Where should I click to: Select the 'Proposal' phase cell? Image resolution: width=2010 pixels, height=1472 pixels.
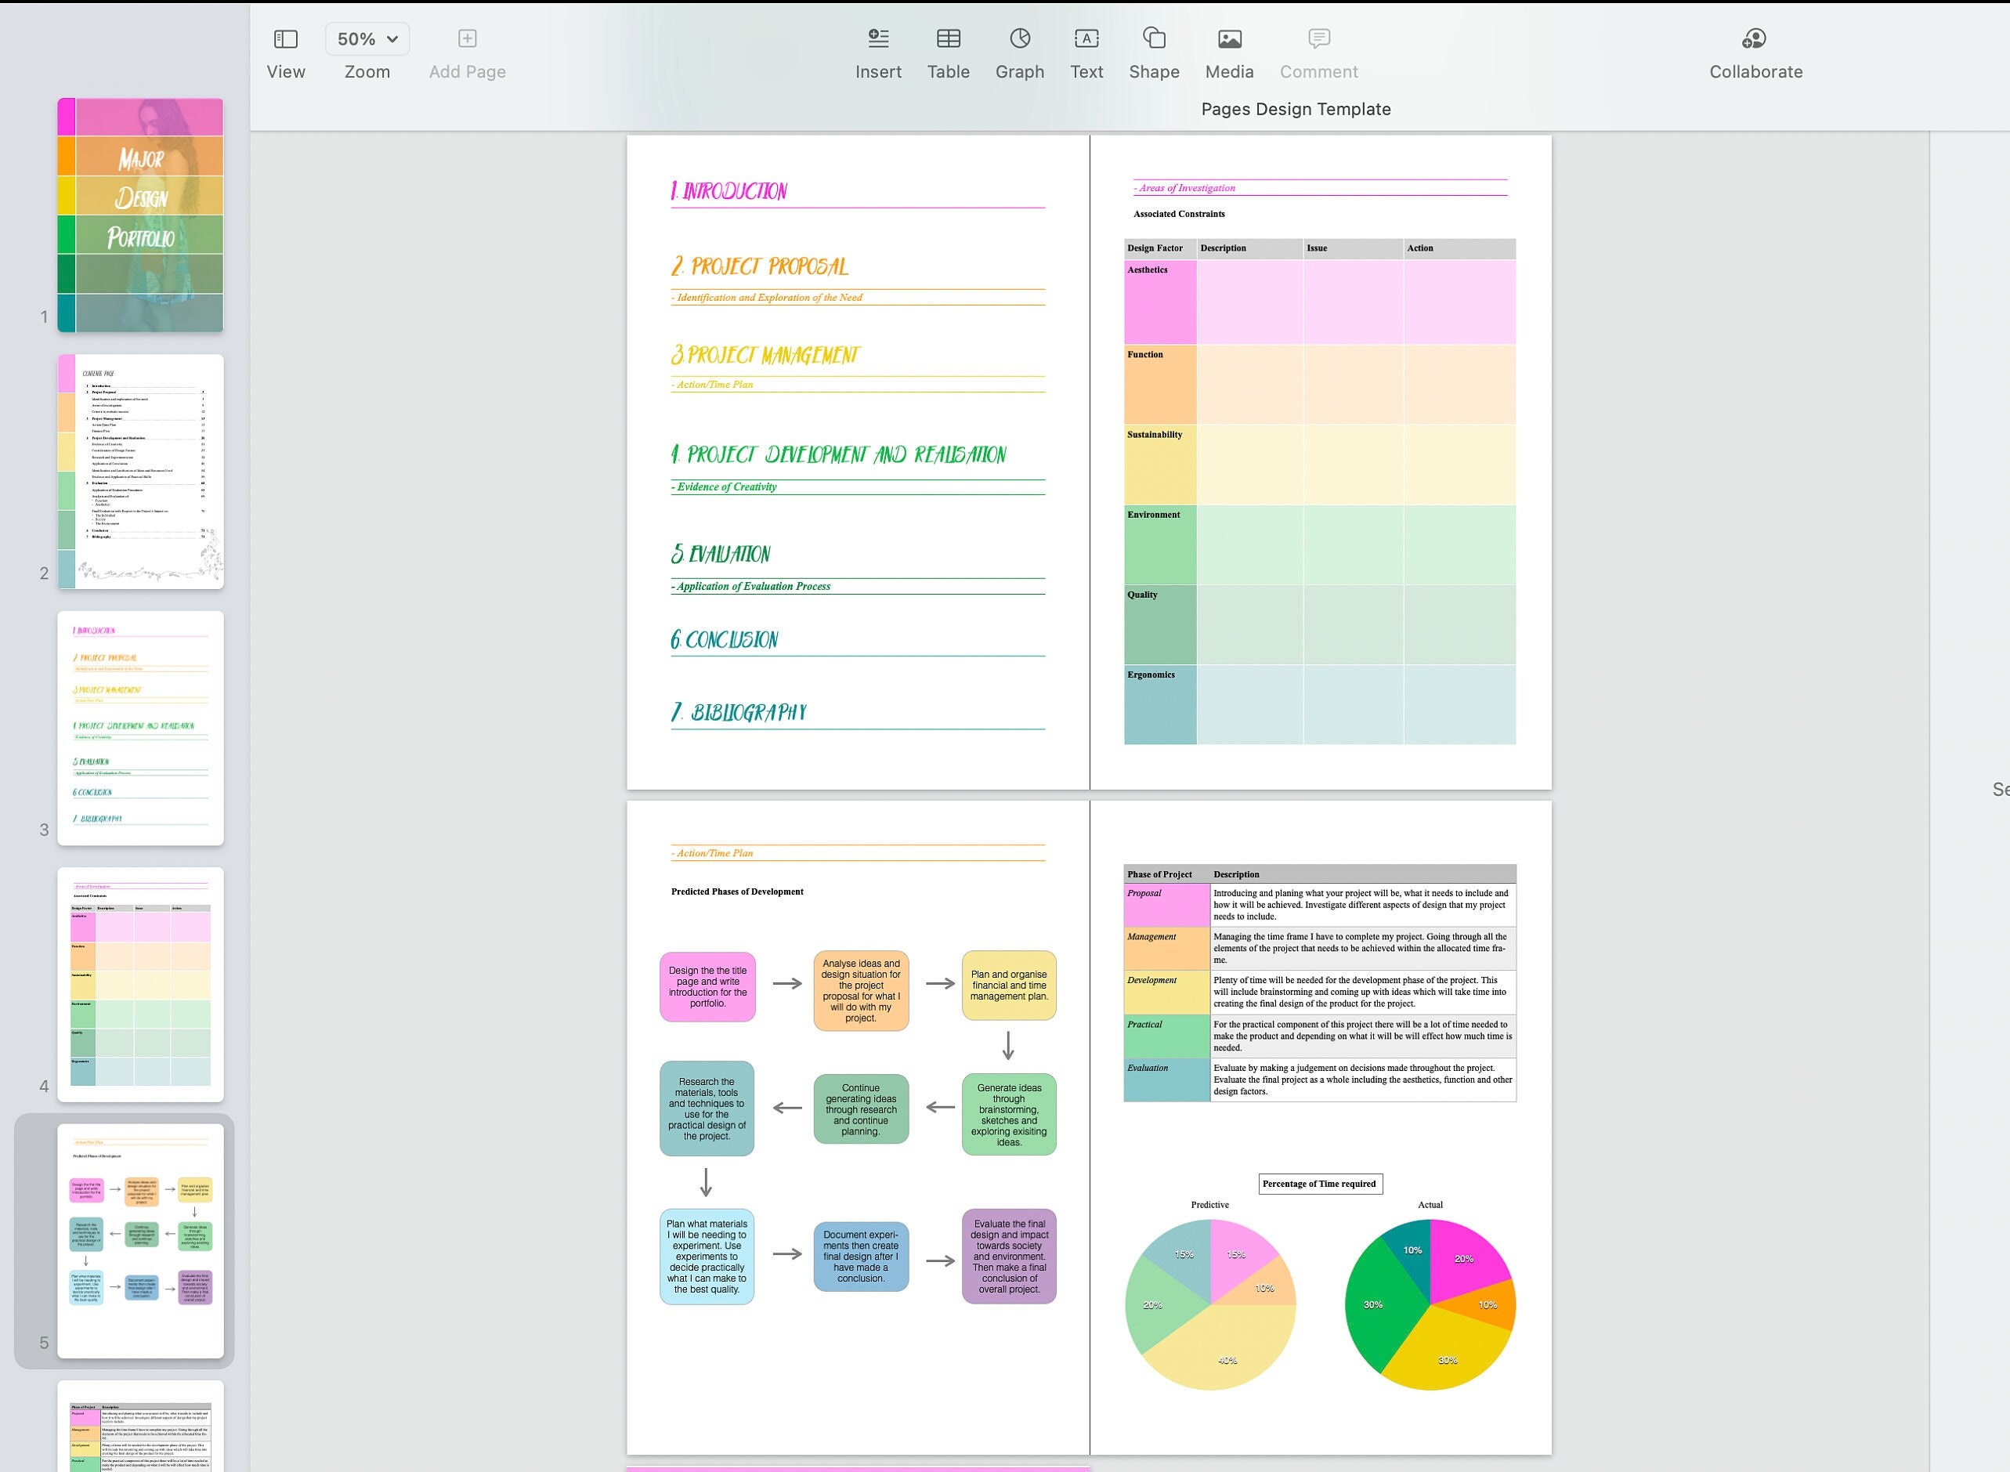pyautogui.click(x=1167, y=904)
